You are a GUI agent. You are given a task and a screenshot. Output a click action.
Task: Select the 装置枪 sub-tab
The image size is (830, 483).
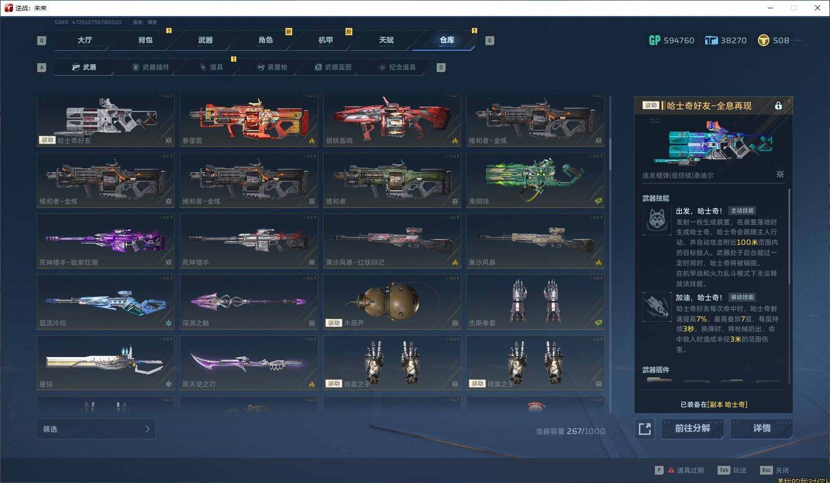click(273, 67)
